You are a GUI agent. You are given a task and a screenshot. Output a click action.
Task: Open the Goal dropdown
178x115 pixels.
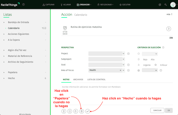(107, 65)
